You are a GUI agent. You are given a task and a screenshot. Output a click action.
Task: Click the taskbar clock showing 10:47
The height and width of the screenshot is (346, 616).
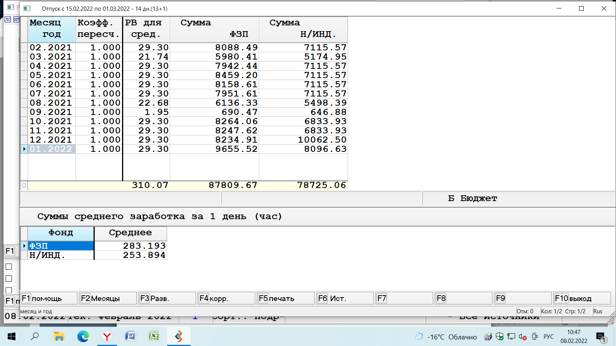click(574, 336)
